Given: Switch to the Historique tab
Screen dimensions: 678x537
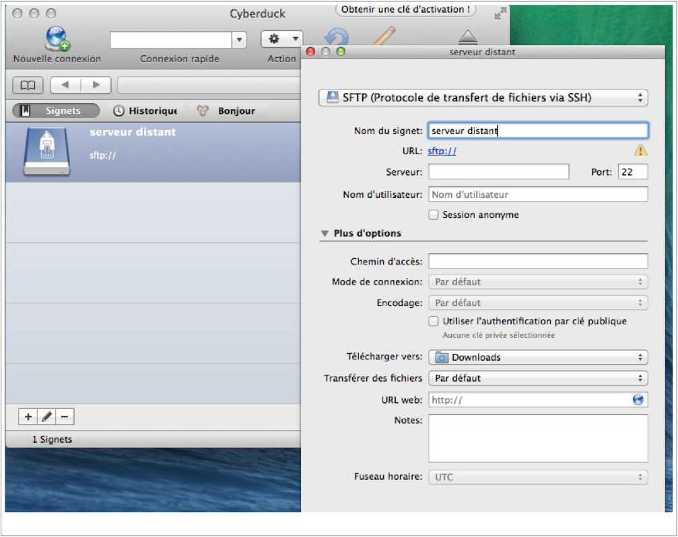Looking at the screenshot, I should 145,111.
